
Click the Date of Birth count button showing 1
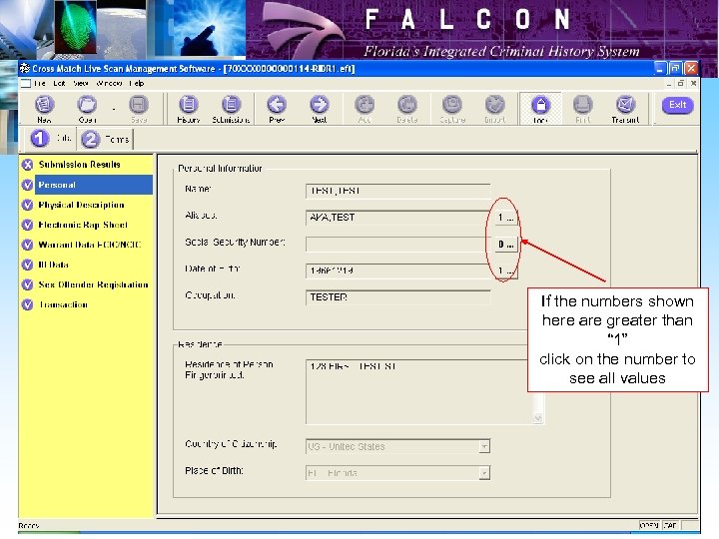click(506, 270)
